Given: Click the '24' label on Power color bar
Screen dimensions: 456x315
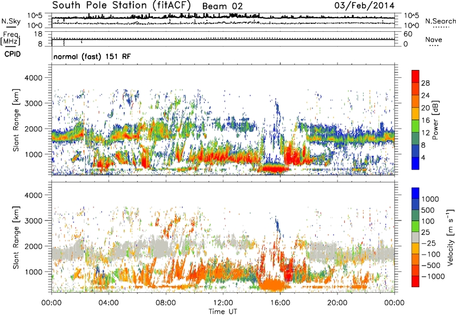Looking at the screenshot, I should [x=425, y=96].
